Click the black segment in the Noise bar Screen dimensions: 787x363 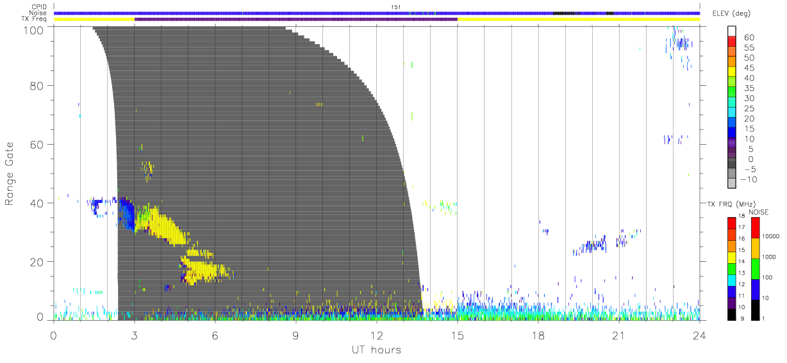pyautogui.click(x=567, y=13)
